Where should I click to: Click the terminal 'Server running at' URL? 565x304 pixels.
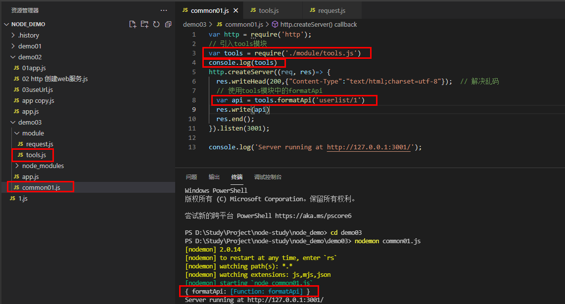click(x=285, y=300)
